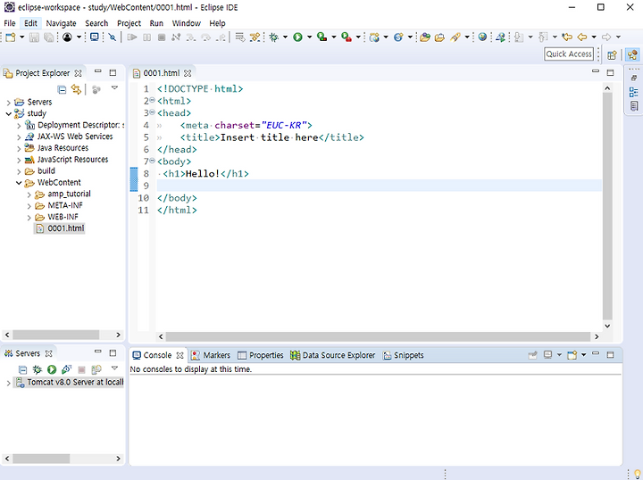This screenshot has width=643, height=480.
Task: Click the Quick Access search field
Action: pos(569,54)
